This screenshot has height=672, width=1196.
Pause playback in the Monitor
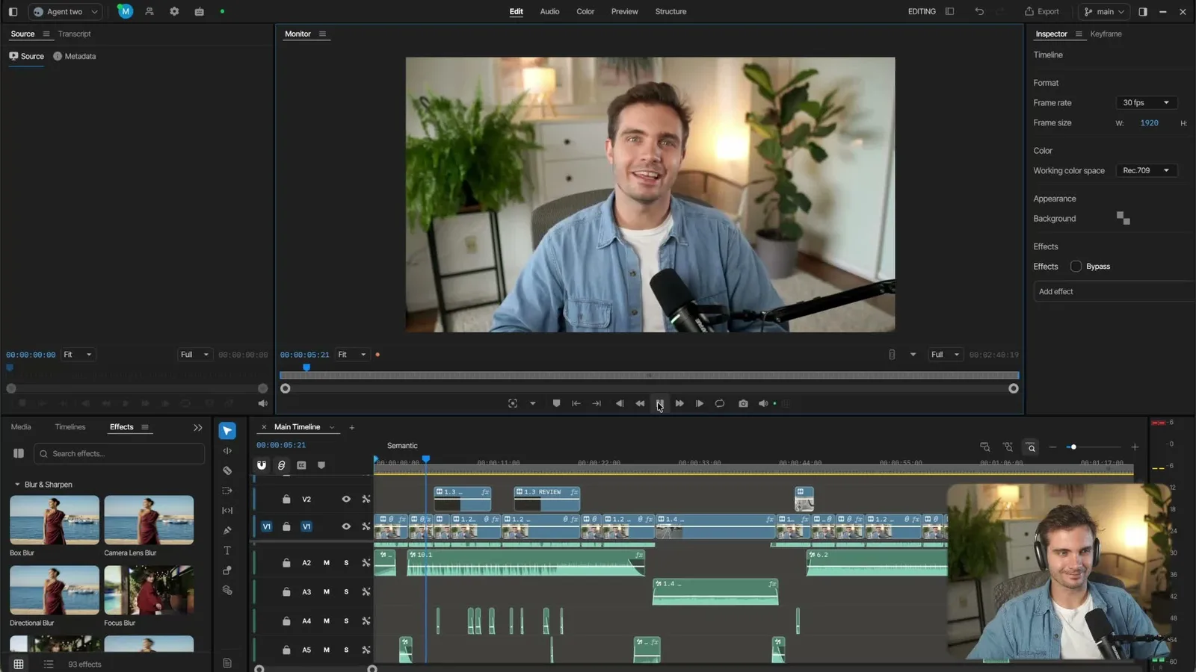tap(659, 403)
